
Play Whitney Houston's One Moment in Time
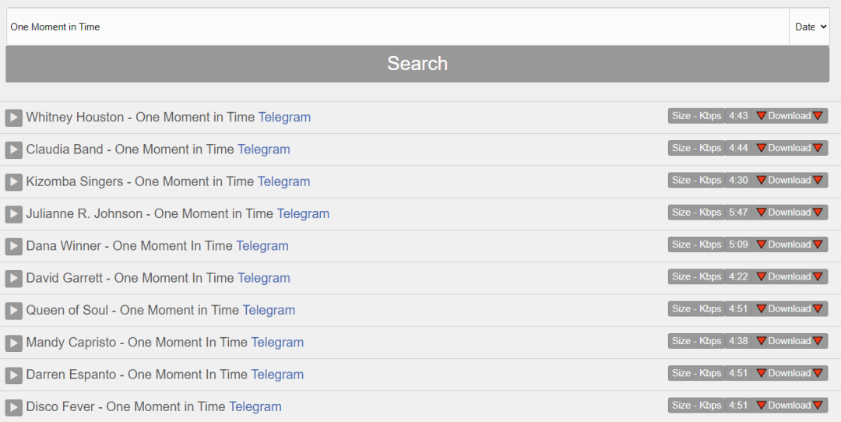coord(13,118)
